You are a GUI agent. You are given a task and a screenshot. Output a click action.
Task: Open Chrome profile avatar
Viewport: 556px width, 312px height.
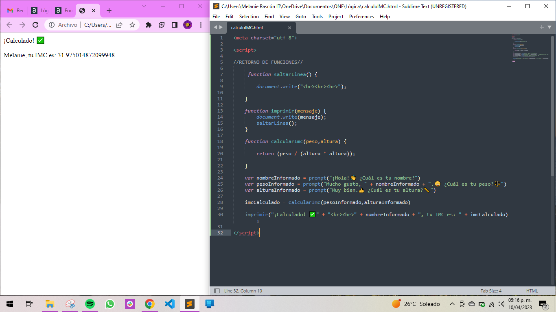188,25
